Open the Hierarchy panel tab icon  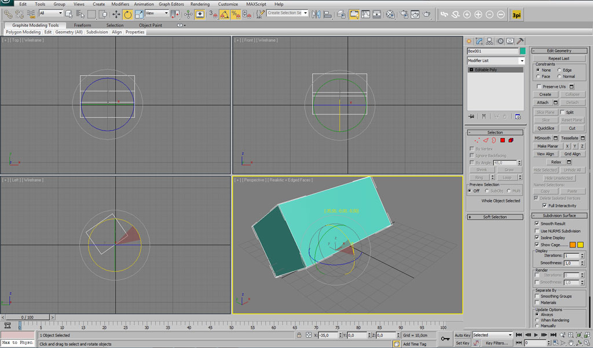point(489,41)
